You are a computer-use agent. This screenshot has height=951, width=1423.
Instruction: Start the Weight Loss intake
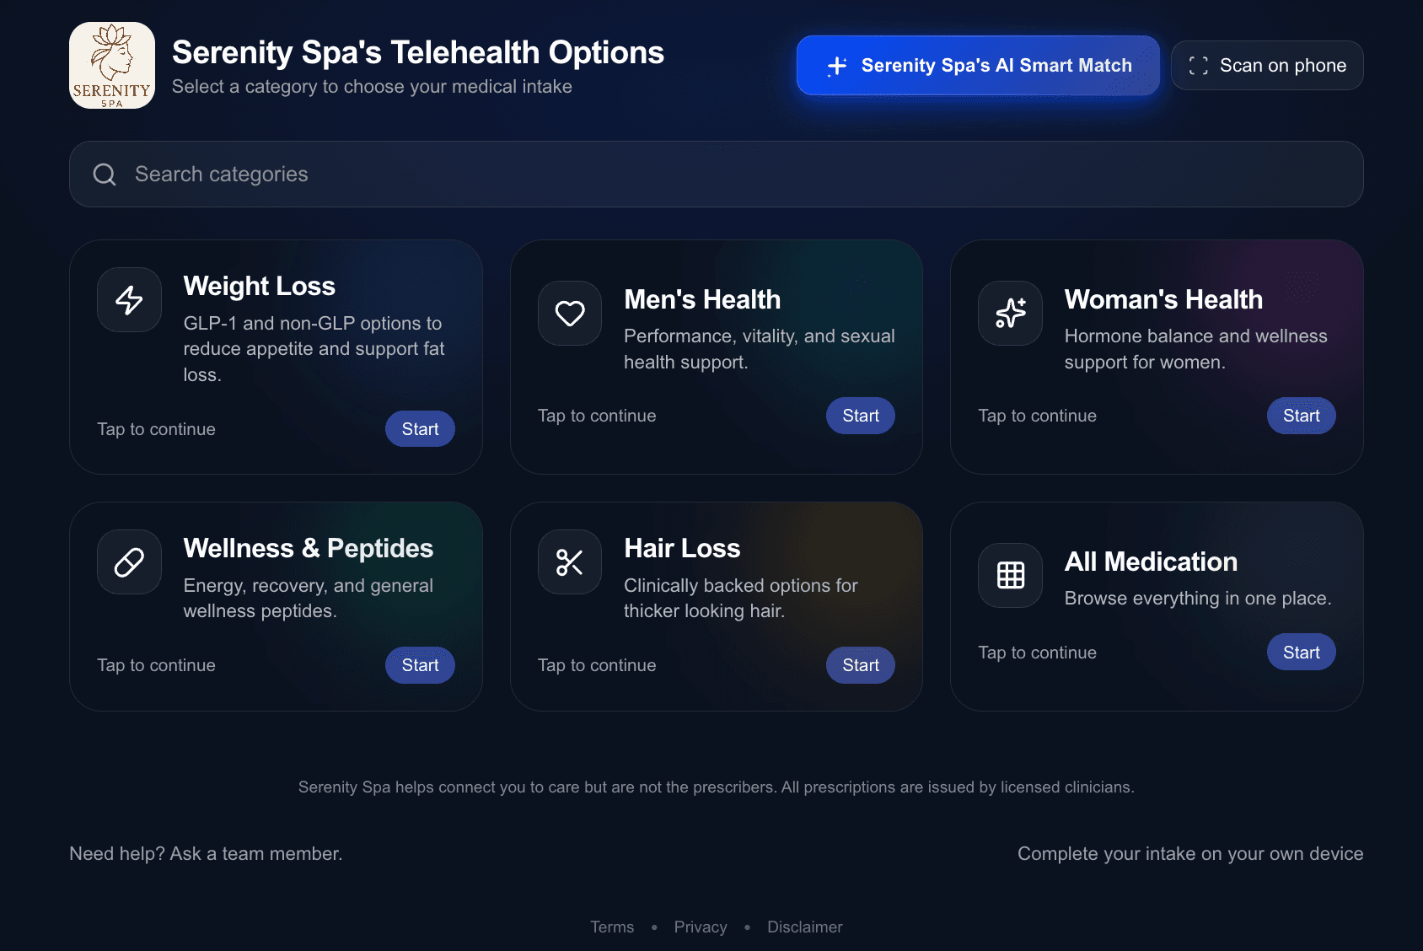point(419,428)
